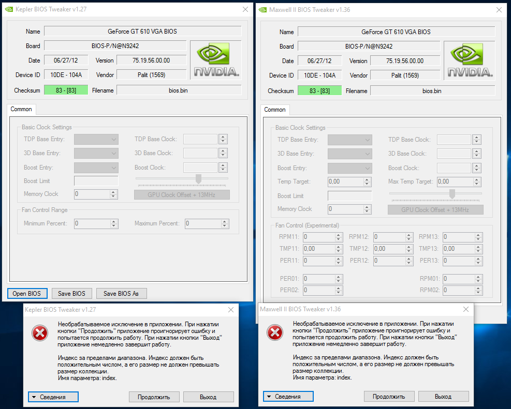This screenshot has width=511, height=409.
Task: Open Boost Entry dropdown in Maxwell
Action: pos(349,169)
